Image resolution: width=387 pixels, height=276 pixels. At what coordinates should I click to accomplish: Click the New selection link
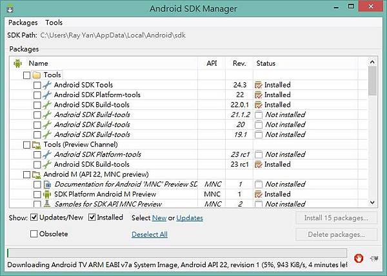[x=159, y=218]
